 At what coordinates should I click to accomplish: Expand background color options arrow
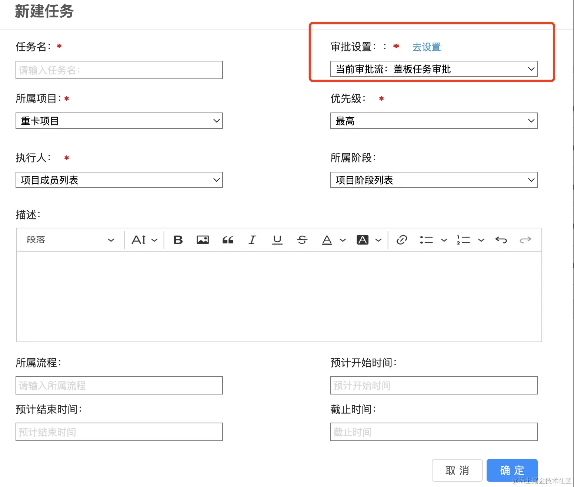(x=378, y=240)
